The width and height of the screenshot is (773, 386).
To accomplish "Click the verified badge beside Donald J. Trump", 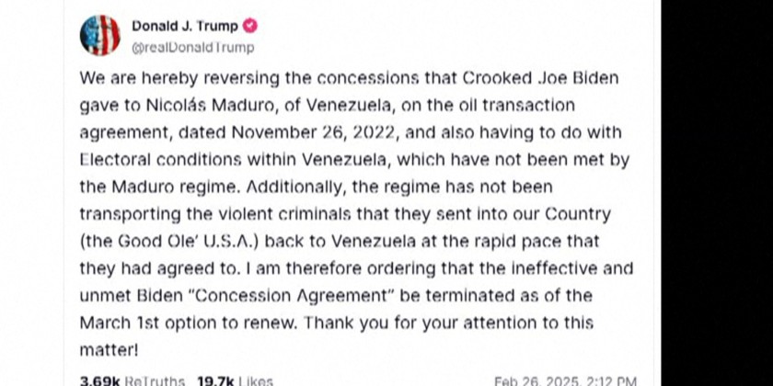I will [x=249, y=27].
